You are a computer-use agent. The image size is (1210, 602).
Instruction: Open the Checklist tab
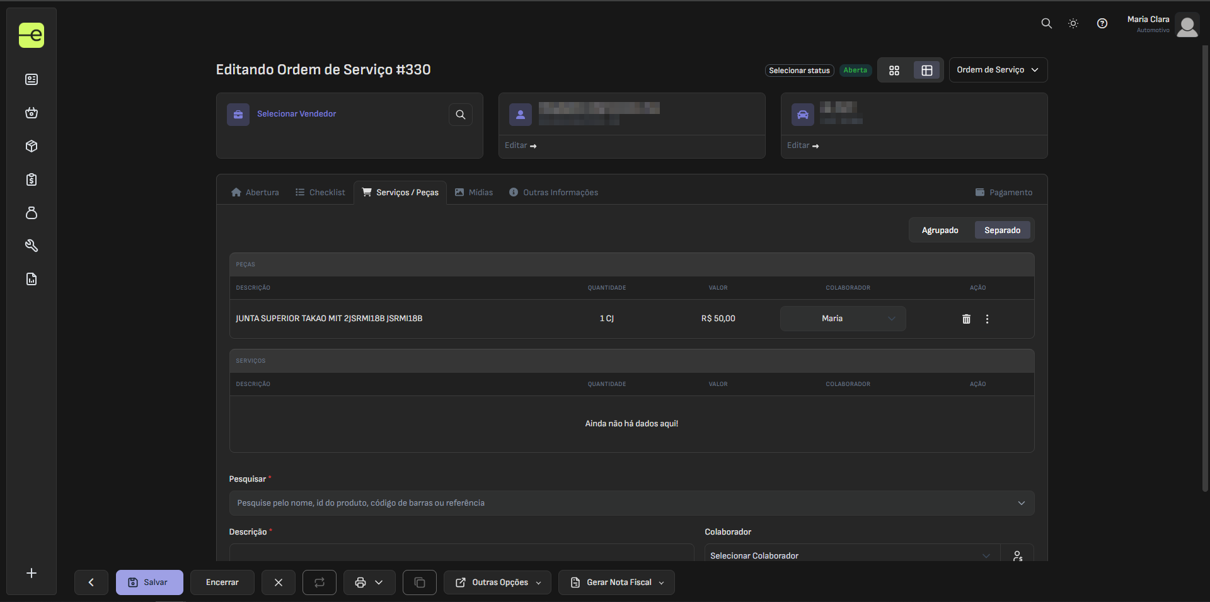320,193
